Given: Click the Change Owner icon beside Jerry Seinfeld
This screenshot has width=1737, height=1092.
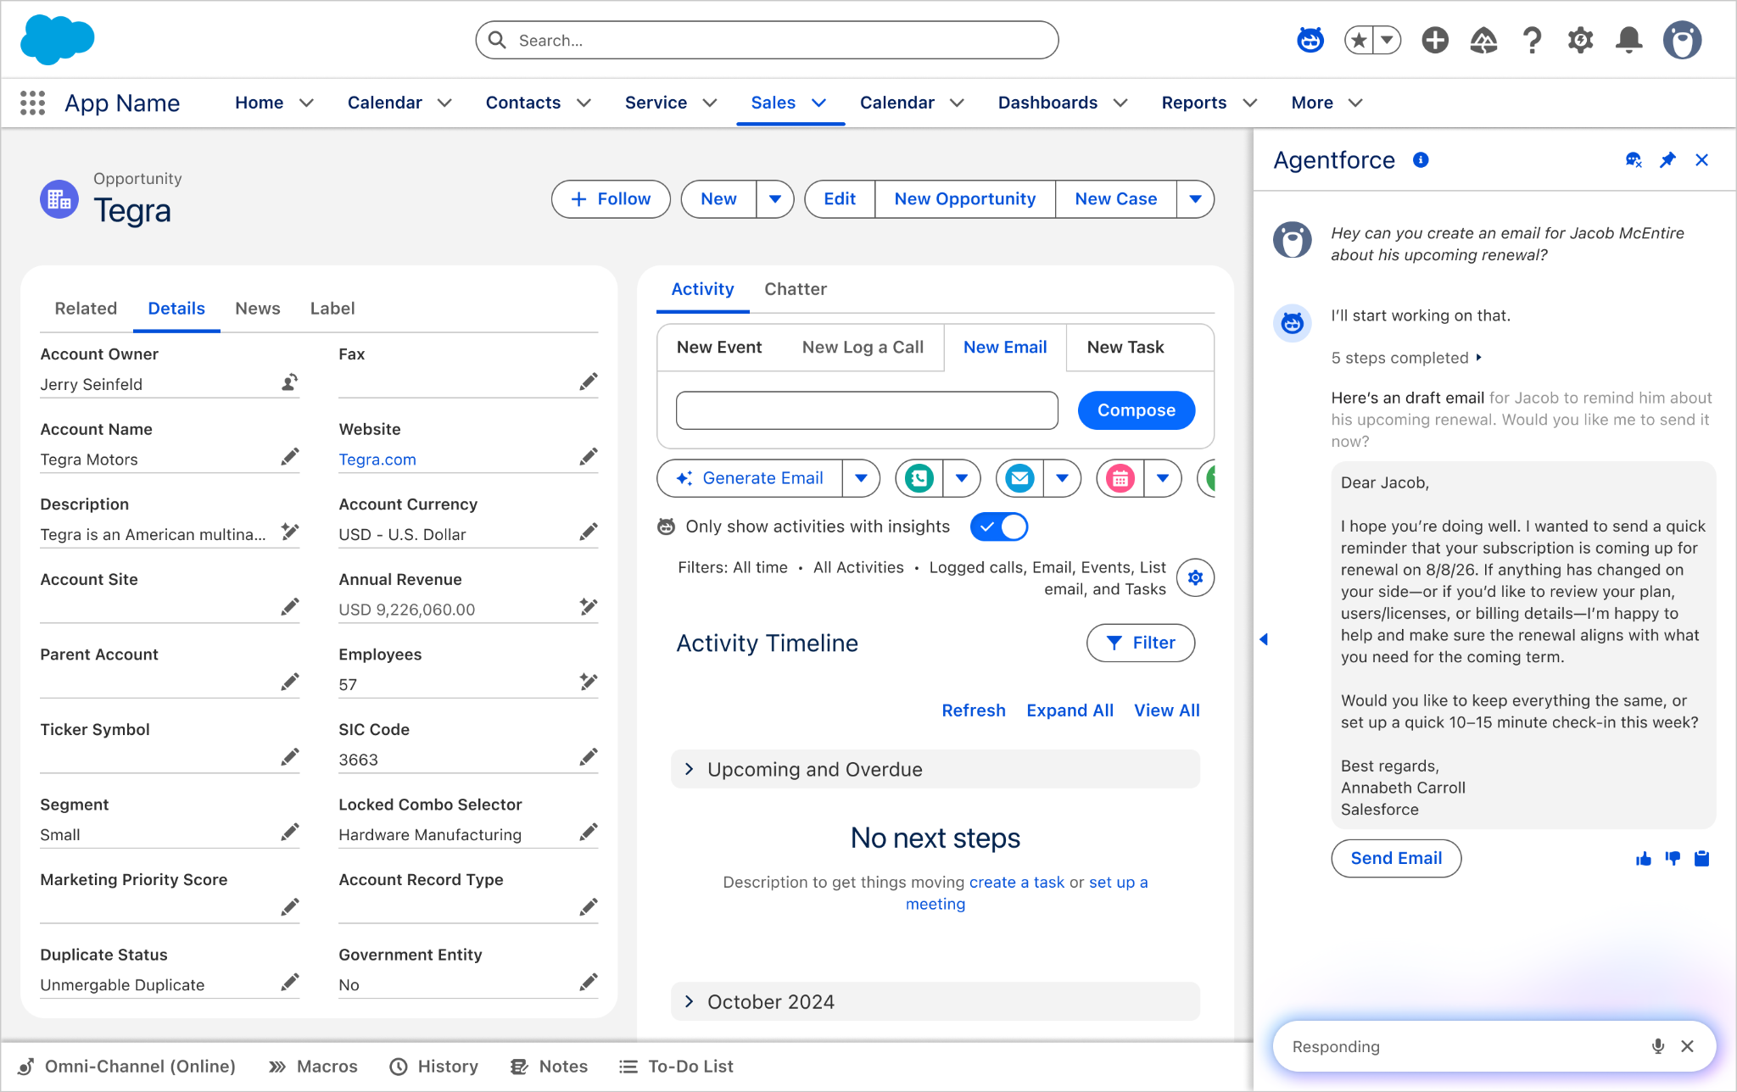Looking at the screenshot, I should [290, 382].
